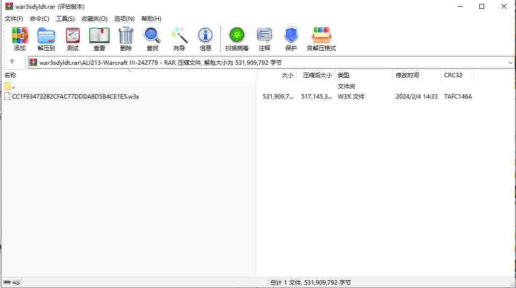Click the Add (添加) toolbar icon
Image resolution: width=516 pixels, height=288 pixels.
(x=20, y=39)
